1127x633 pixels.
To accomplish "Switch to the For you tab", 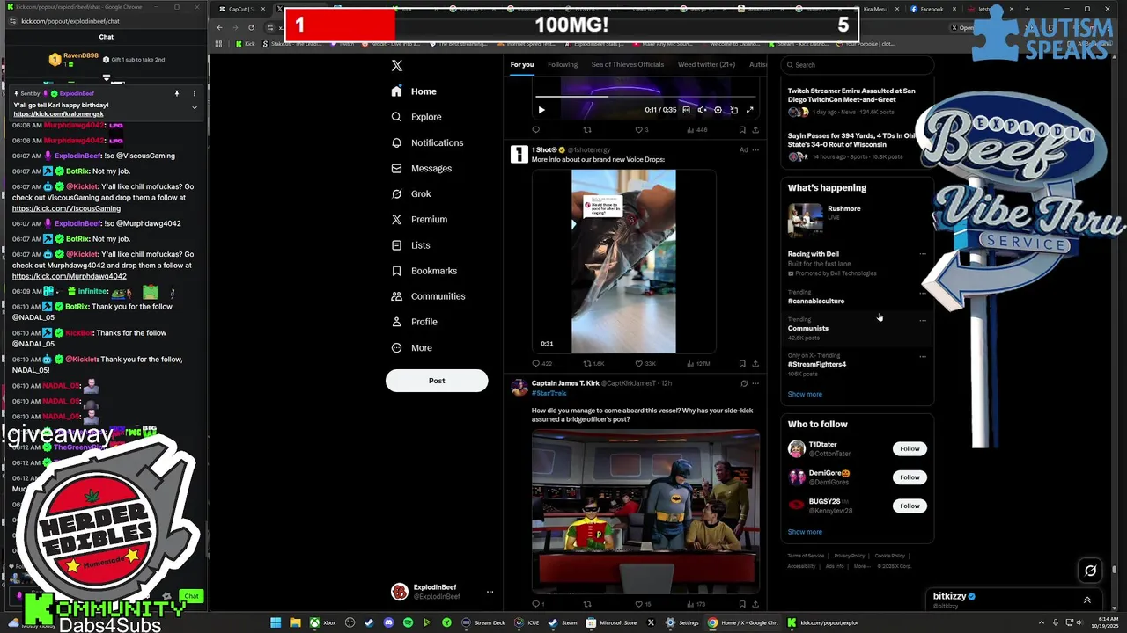I will (522, 64).
